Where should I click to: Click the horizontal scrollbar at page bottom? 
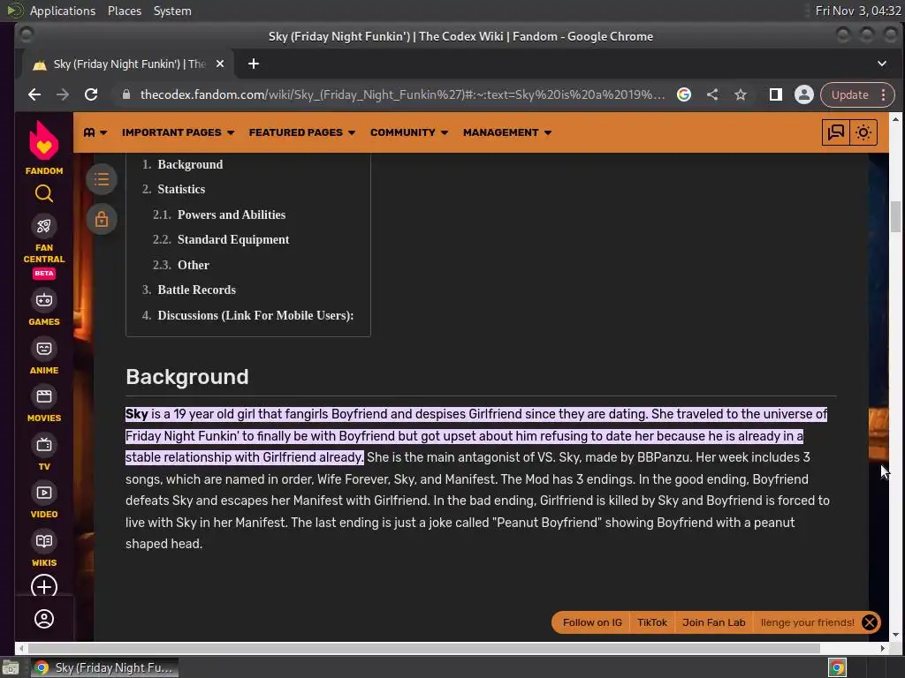424,649
